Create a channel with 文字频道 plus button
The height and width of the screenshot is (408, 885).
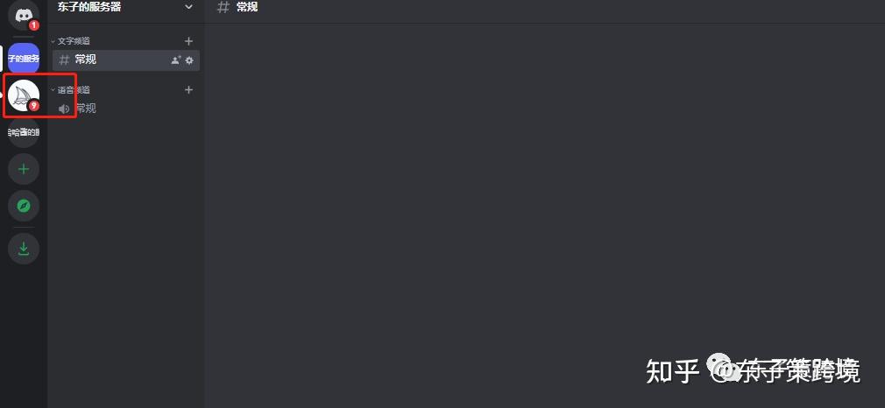188,41
